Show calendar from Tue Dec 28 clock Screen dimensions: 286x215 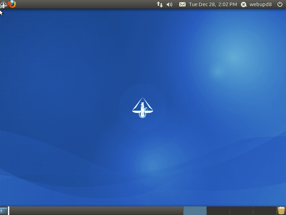click(x=213, y=4)
